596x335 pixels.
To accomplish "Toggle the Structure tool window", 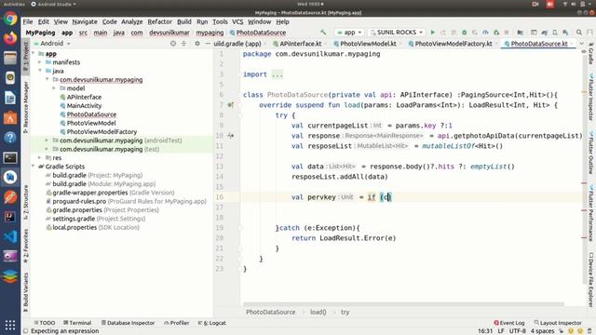I will [x=26, y=202].
